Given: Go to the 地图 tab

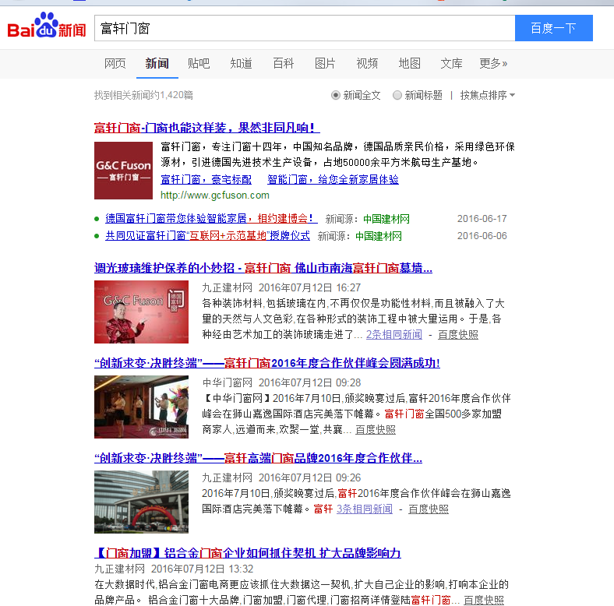Looking at the screenshot, I should point(410,63).
